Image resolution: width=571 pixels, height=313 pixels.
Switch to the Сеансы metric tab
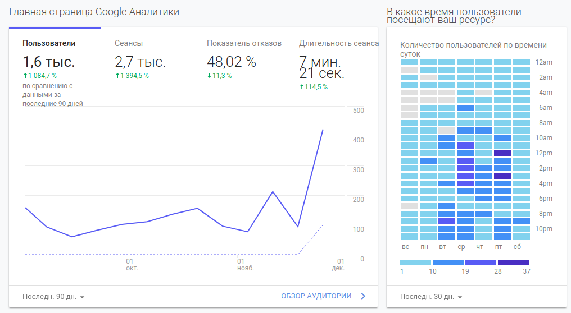coord(129,43)
